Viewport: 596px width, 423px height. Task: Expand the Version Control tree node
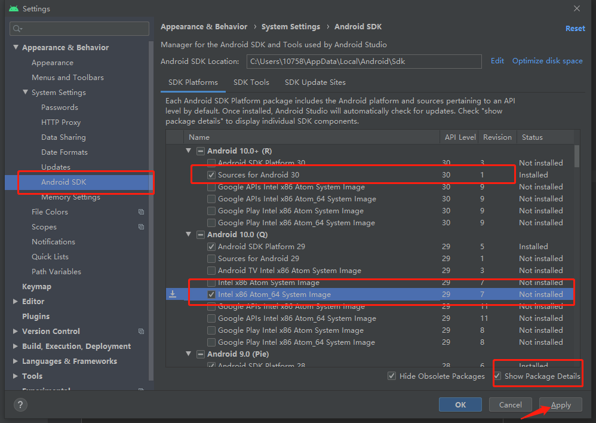click(x=16, y=332)
